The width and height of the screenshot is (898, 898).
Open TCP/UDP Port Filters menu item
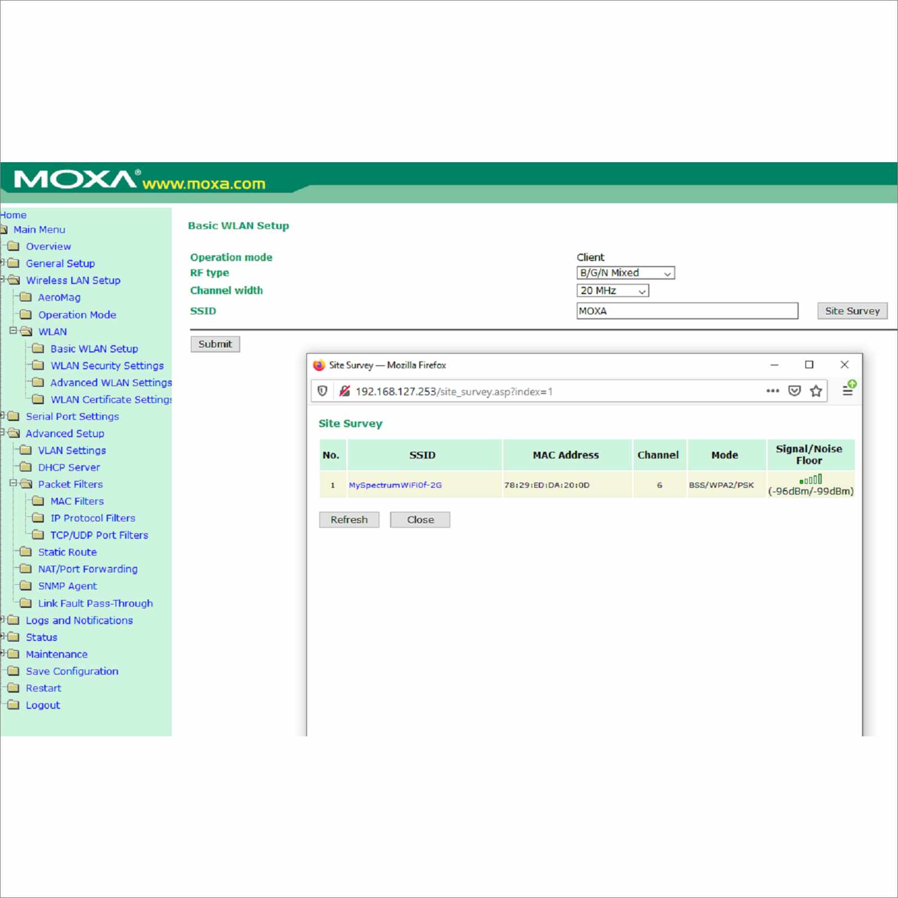click(x=99, y=535)
